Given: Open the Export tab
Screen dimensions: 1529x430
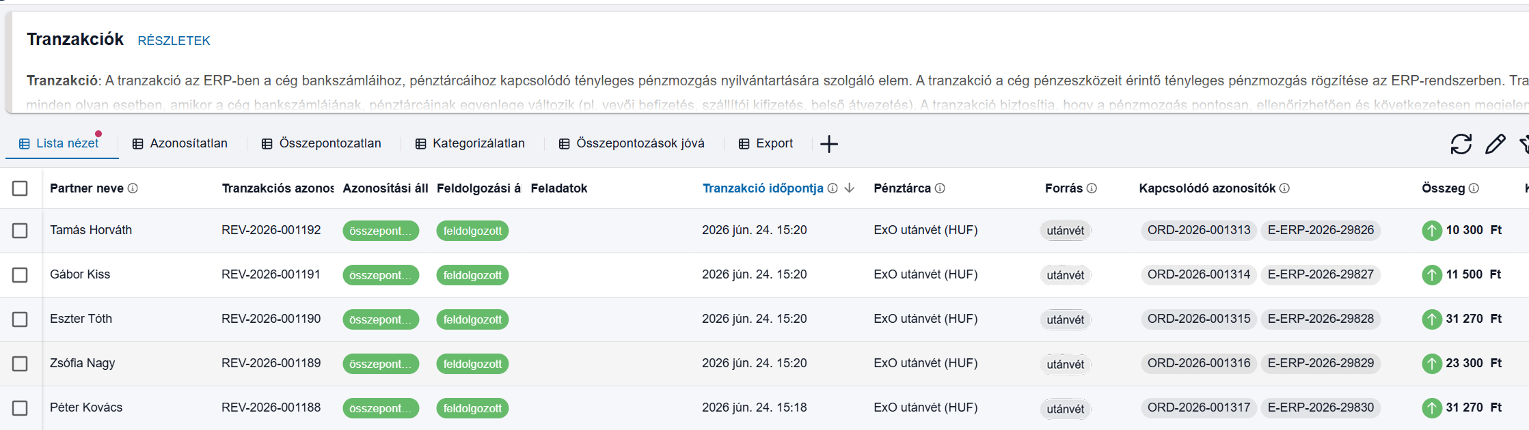Looking at the screenshot, I should [x=766, y=143].
